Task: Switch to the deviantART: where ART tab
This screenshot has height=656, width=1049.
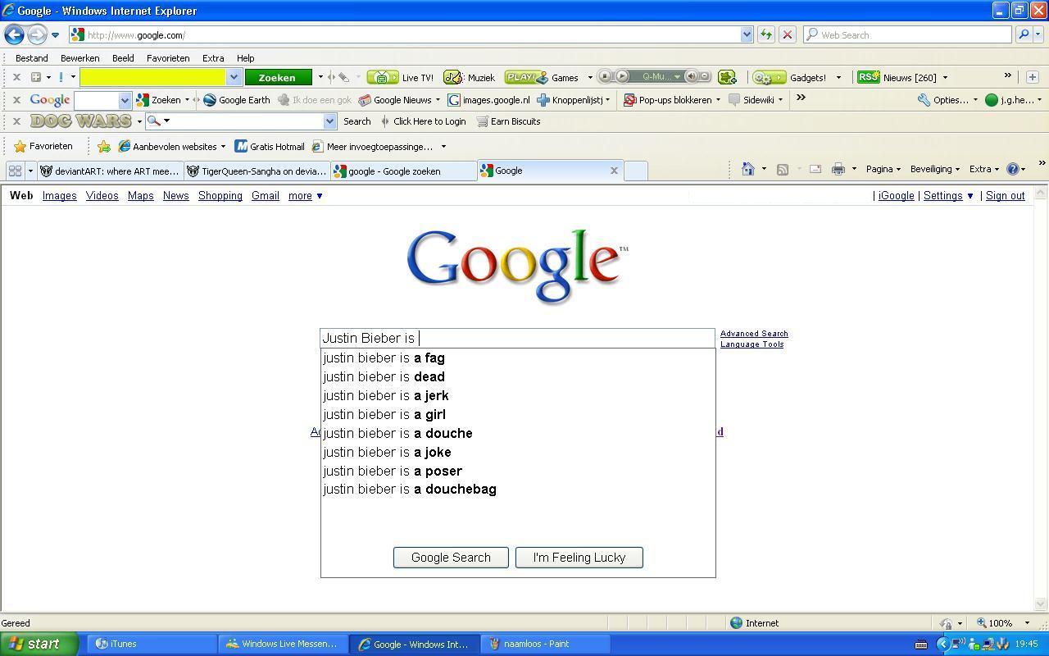Action: (109, 171)
